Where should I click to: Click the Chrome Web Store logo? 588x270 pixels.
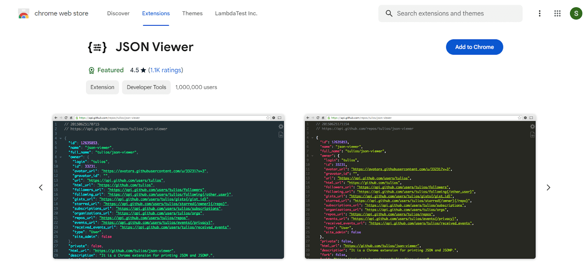[x=24, y=14]
